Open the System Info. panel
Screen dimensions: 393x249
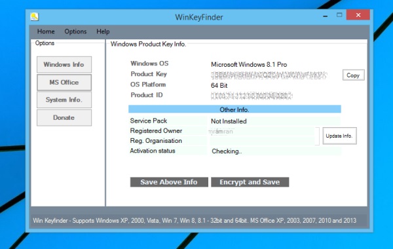pos(64,100)
